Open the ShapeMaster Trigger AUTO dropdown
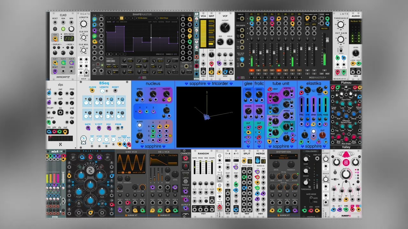408x229 pixels. [x=109, y=66]
